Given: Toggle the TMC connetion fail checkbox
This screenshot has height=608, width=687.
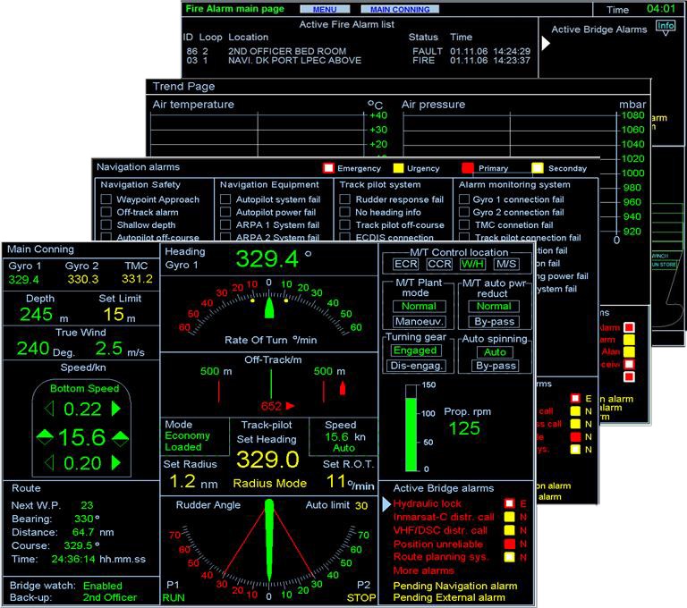Looking at the screenshot, I should tap(464, 224).
